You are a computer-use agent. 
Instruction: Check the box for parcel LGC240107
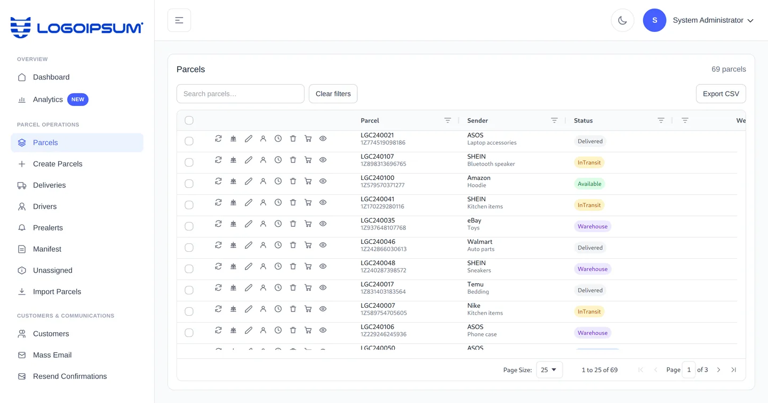(189, 162)
